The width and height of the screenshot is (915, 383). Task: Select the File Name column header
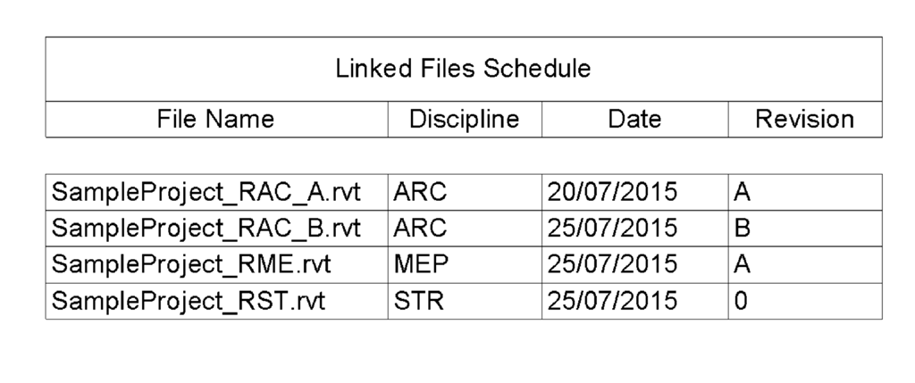[216, 120]
